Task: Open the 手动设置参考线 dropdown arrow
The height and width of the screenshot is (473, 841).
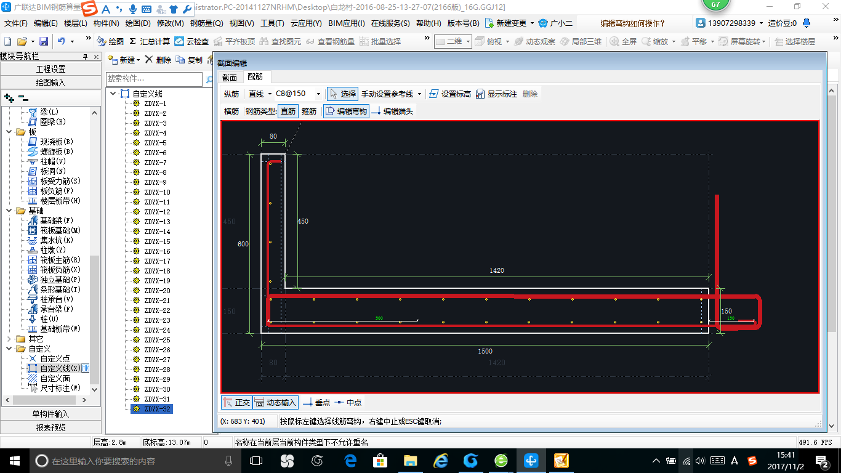Action: pyautogui.click(x=419, y=94)
